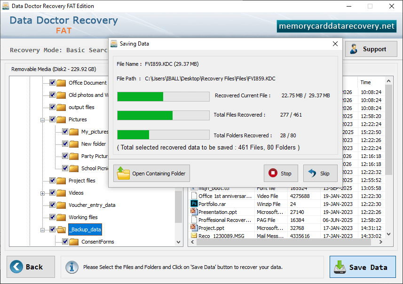Image resolution: width=403 pixels, height=284 pixels.
Task: Click the Total Files Recovered progress bar
Action: pyautogui.click(x=163, y=115)
